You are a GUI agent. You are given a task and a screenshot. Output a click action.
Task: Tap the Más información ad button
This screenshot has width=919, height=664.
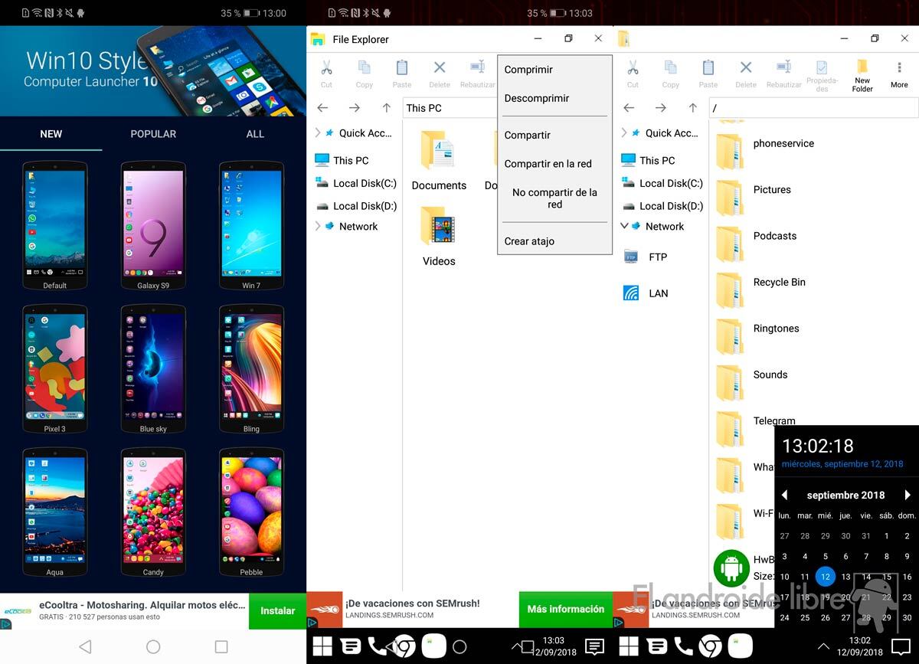pos(566,610)
